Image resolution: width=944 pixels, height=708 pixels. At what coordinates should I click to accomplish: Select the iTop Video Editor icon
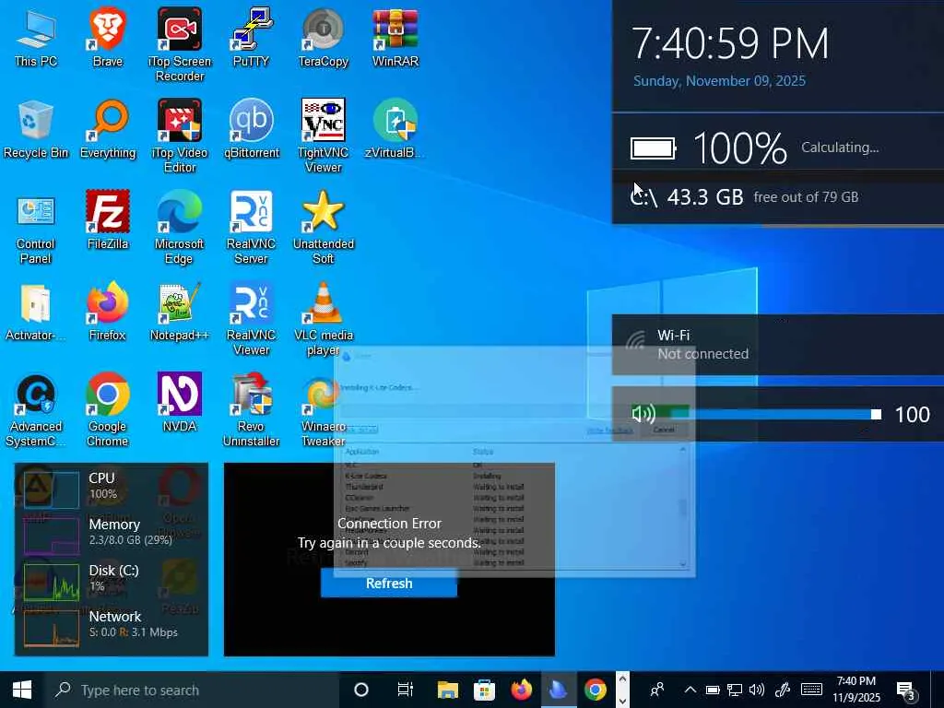click(x=180, y=136)
